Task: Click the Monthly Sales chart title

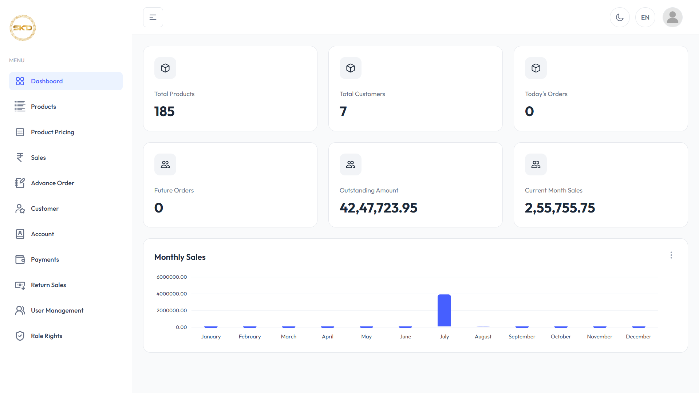Action: pos(180,257)
